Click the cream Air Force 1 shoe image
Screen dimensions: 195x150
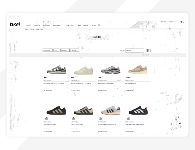(x=83, y=70)
